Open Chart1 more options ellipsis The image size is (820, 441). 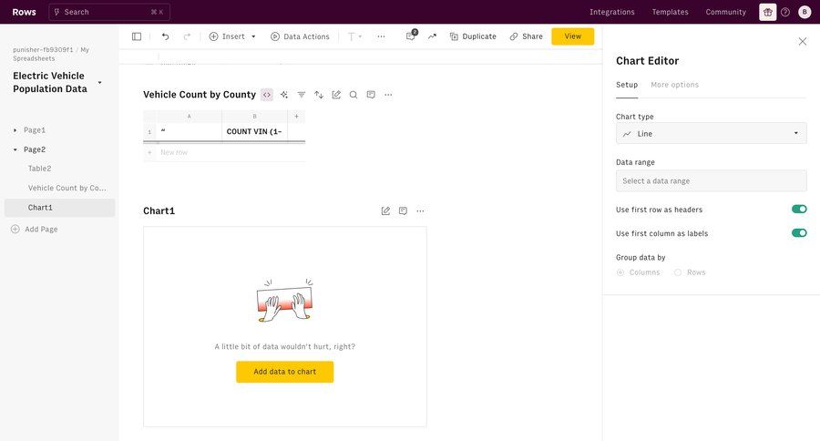[x=420, y=210]
